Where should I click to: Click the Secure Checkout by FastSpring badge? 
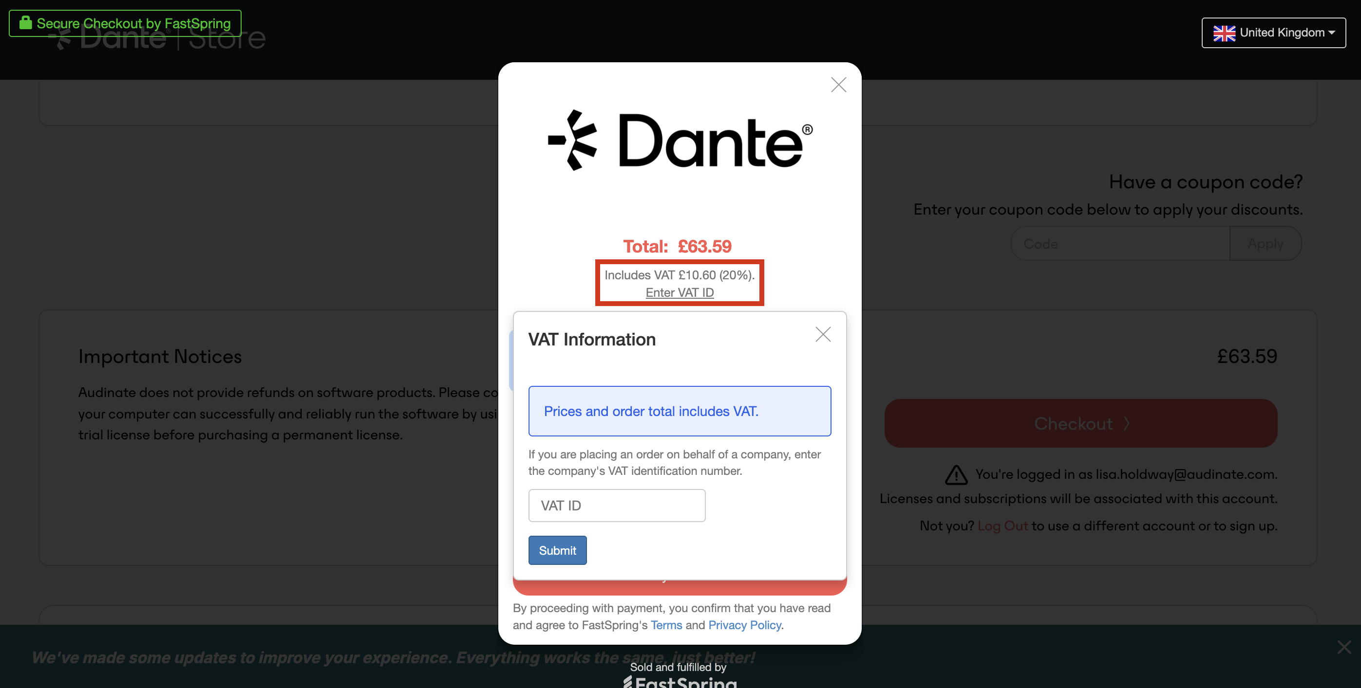(x=125, y=23)
